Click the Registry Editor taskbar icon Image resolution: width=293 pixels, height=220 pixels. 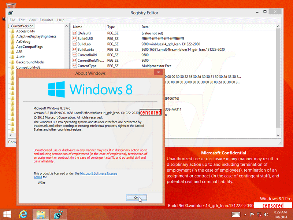coord(58,213)
